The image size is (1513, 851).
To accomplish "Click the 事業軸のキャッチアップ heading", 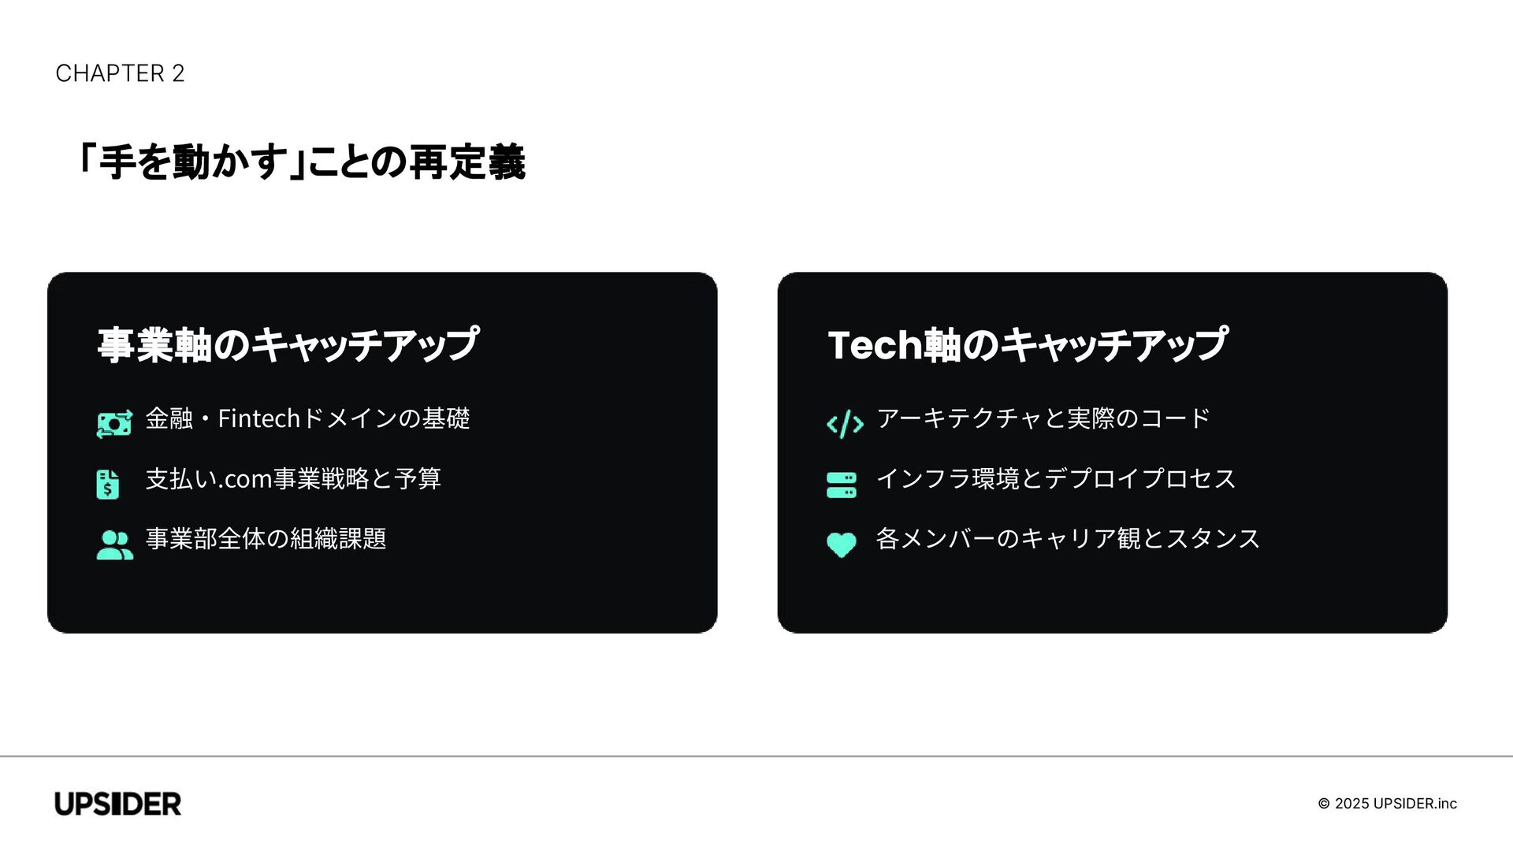I will tap(288, 345).
